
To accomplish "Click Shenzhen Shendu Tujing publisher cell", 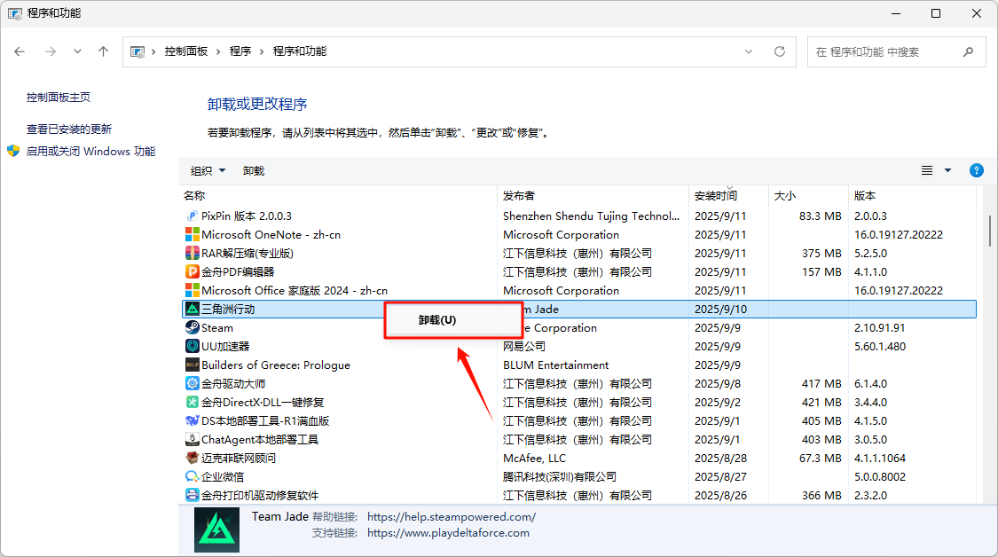I will (x=592, y=216).
